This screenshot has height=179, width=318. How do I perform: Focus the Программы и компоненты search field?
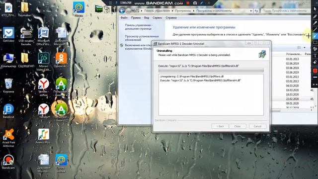286,11
